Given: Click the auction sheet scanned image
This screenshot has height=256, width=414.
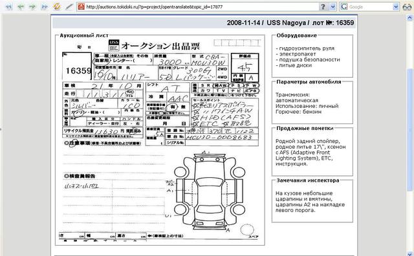Looking at the screenshot, I should 160,140.
